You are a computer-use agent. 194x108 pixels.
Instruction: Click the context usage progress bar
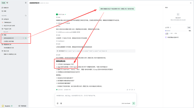coord(176,31)
